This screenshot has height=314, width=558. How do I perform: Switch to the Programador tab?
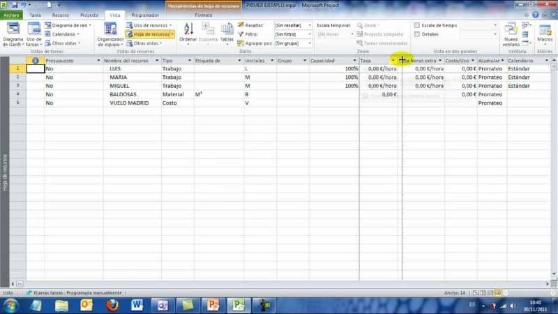pos(145,15)
